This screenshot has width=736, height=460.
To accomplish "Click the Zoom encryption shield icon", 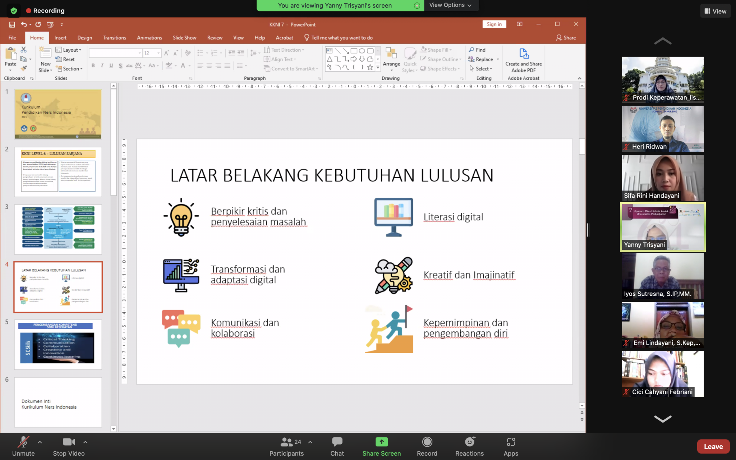I will (14, 11).
